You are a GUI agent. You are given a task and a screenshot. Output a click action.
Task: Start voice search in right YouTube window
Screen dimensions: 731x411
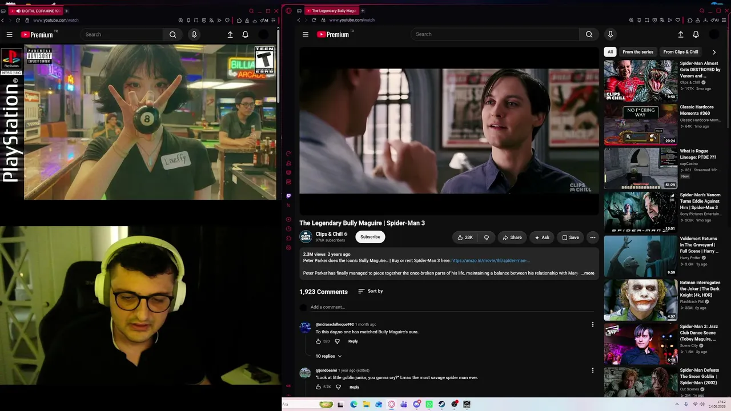point(610,34)
